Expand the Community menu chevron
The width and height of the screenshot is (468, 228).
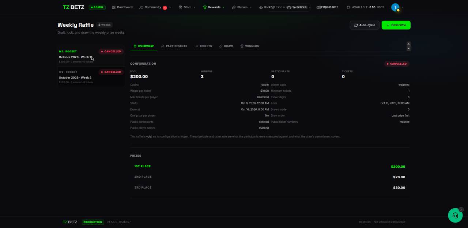(x=170, y=7)
